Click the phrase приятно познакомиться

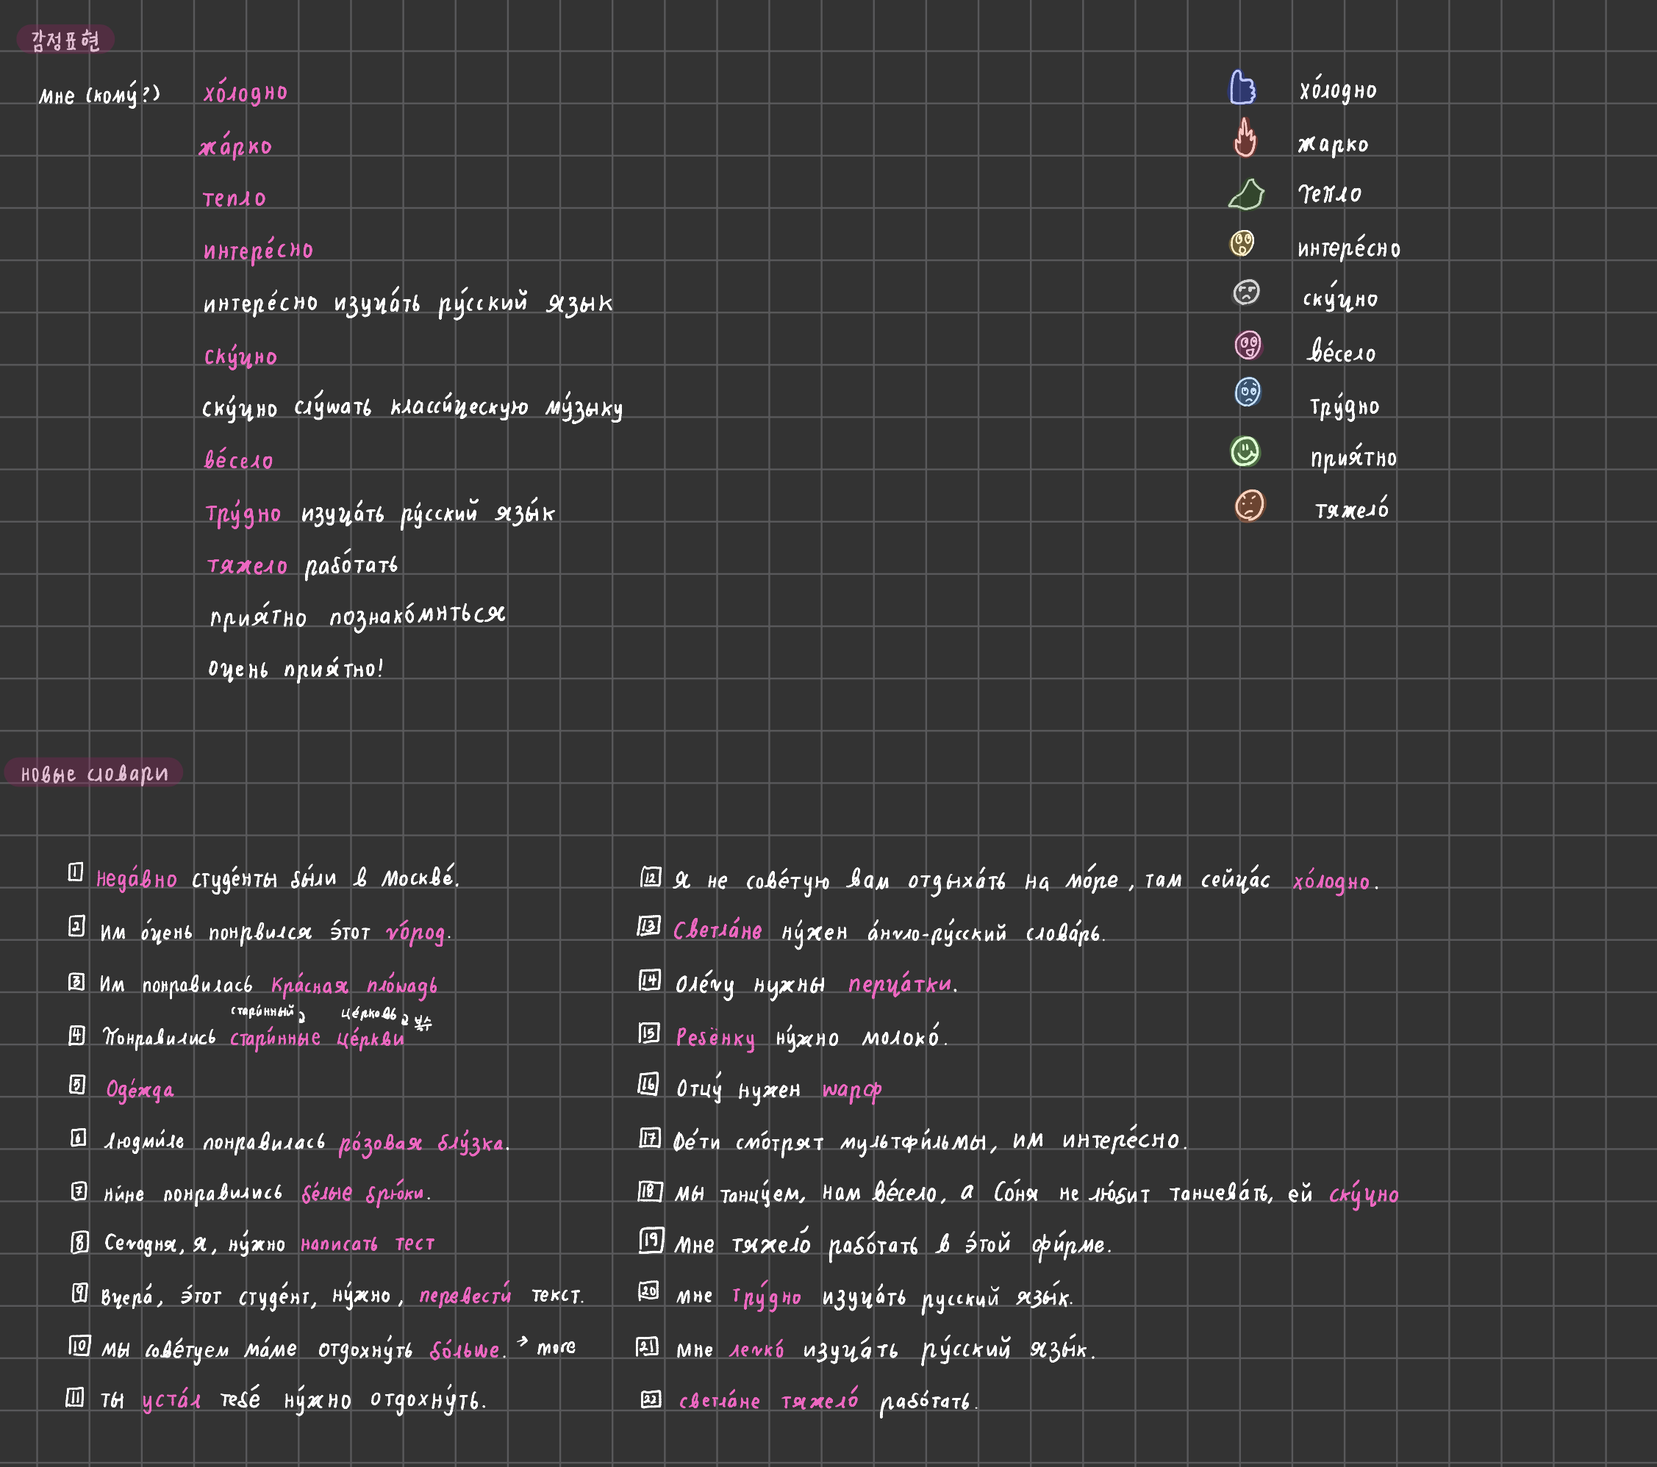coord(357,616)
